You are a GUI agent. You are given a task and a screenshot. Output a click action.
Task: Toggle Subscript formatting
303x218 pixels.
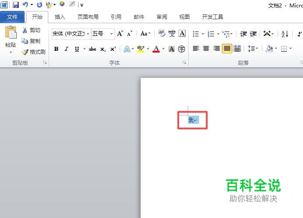103,49
